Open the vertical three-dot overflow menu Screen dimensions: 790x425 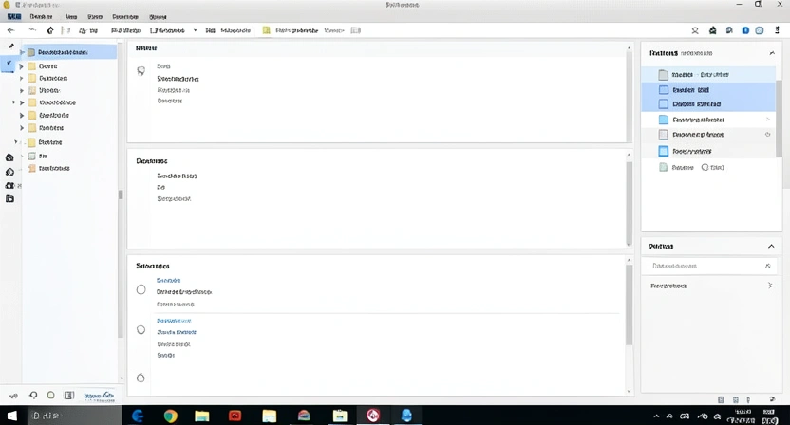(x=777, y=30)
